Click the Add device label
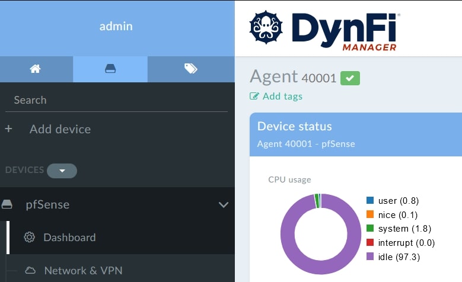This screenshot has width=462, height=282. tap(60, 129)
